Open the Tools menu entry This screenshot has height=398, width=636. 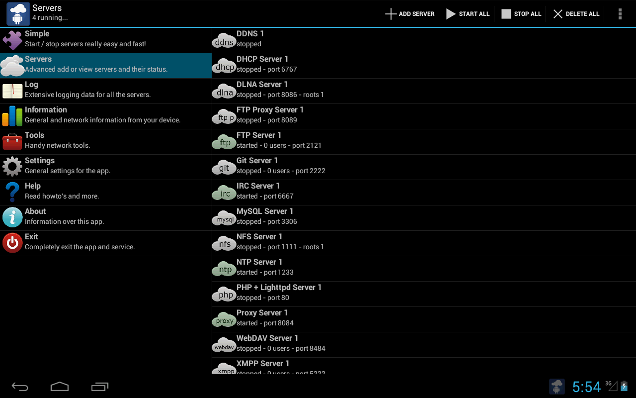click(106, 141)
